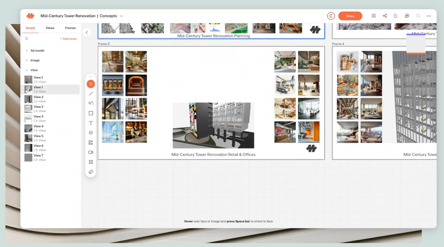Click the 'Mid-Century Tower Renovation Planning' caption
Viewport: 444px width, 247px height.
point(214,36)
